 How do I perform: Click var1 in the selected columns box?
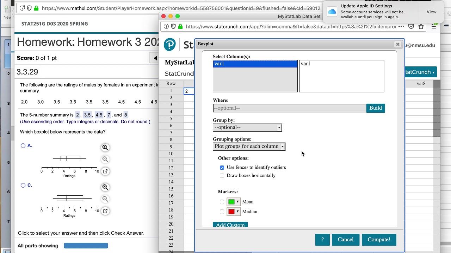click(x=305, y=64)
